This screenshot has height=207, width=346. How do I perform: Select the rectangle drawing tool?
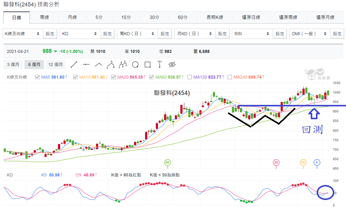pos(148,65)
